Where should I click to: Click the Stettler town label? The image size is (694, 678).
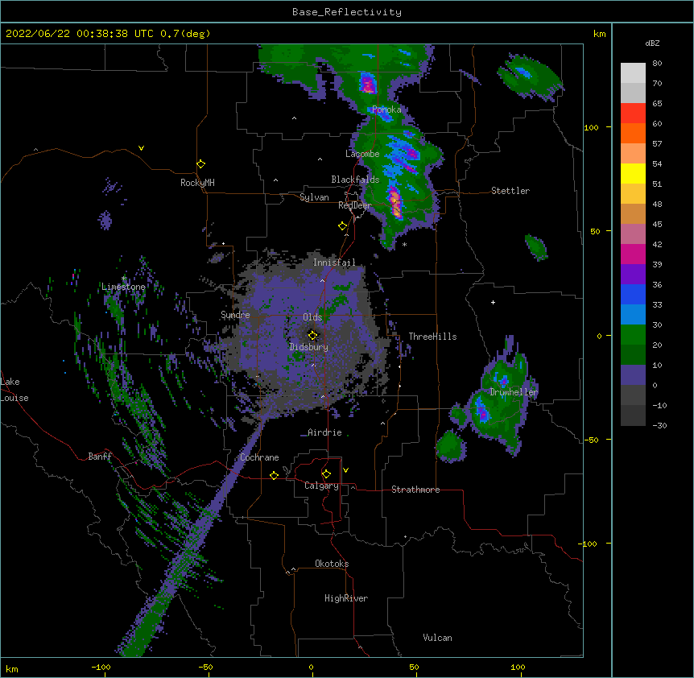pyautogui.click(x=510, y=191)
